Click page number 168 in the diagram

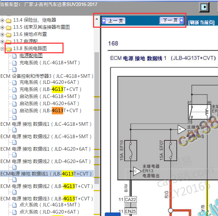click(x=113, y=43)
